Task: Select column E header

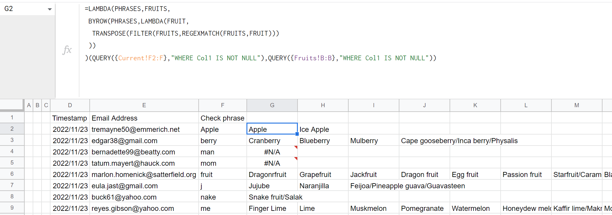Action: point(144,105)
